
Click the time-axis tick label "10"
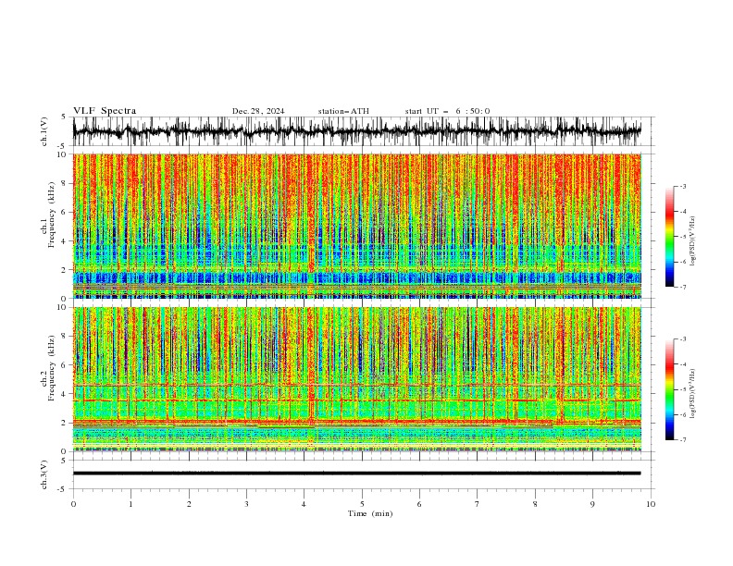click(651, 504)
